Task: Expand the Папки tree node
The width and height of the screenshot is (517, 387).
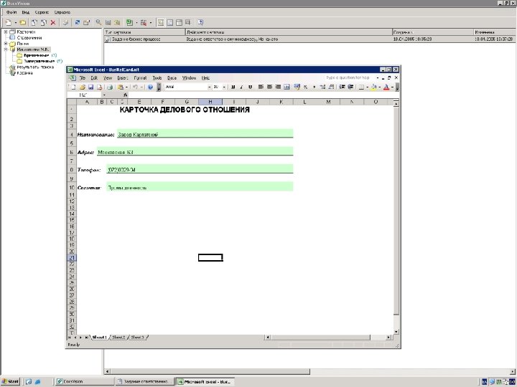Action: click(6, 44)
